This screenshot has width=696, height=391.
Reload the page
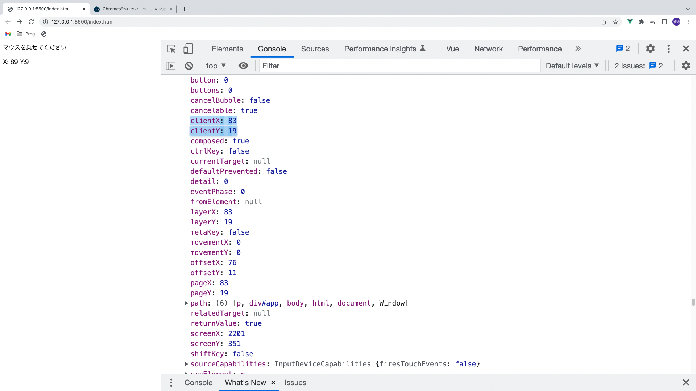click(x=31, y=22)
